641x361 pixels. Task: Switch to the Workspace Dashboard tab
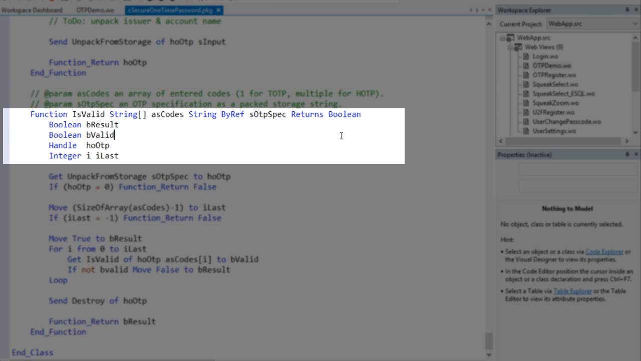tap(32, 10)
